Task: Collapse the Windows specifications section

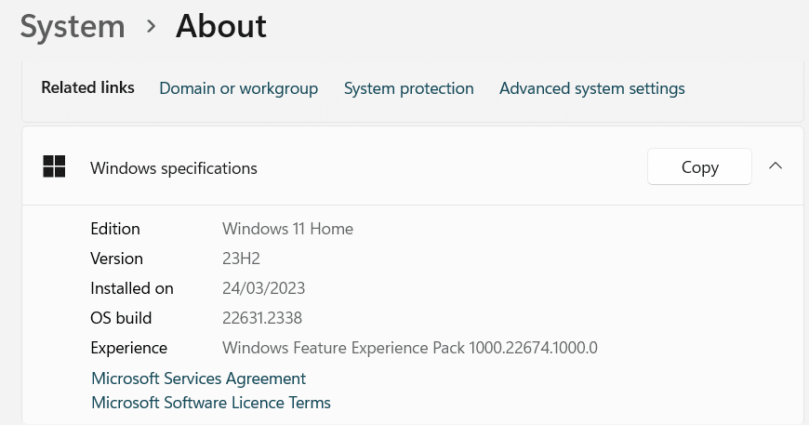Action: coord(776,166)
